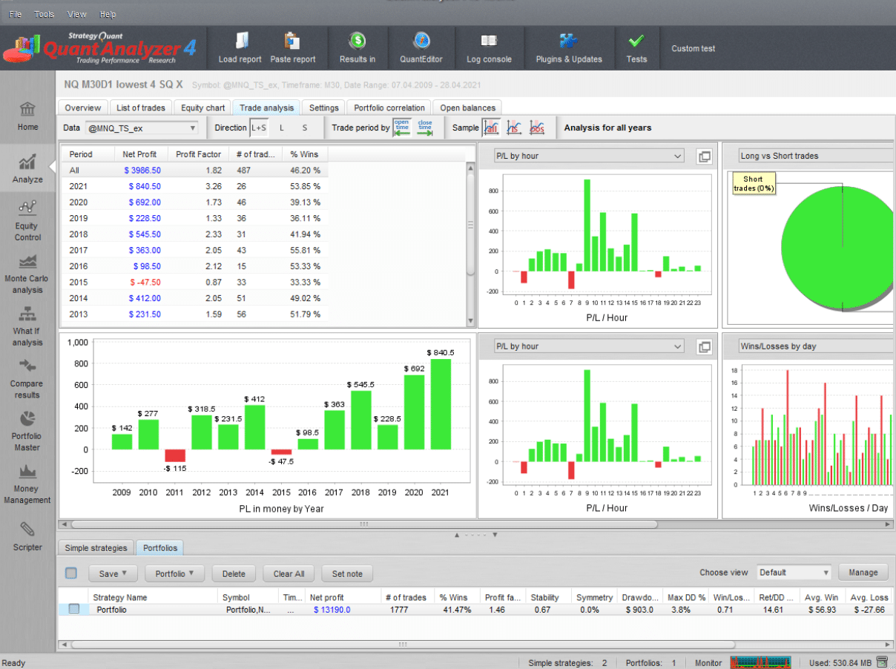Open Monte Carlo analysis in sidebar
The width and height of the screenshot is (896, 669).
(27, 273)
